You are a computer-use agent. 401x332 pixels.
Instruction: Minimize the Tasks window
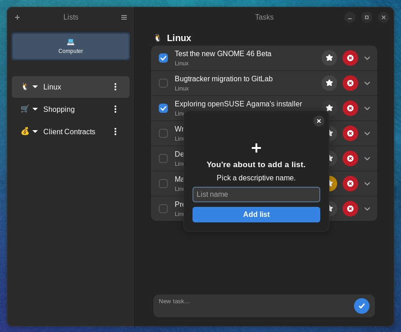(350, 17)
